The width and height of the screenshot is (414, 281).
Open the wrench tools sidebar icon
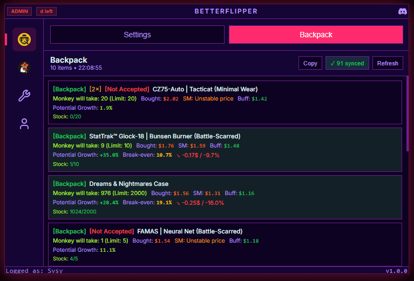pos(24,96)
